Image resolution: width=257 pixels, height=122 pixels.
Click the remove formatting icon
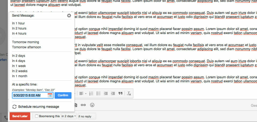coord(129,93)
